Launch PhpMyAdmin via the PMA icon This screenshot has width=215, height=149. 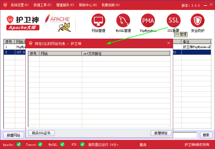pyautogui.click(x=148, y=20)
